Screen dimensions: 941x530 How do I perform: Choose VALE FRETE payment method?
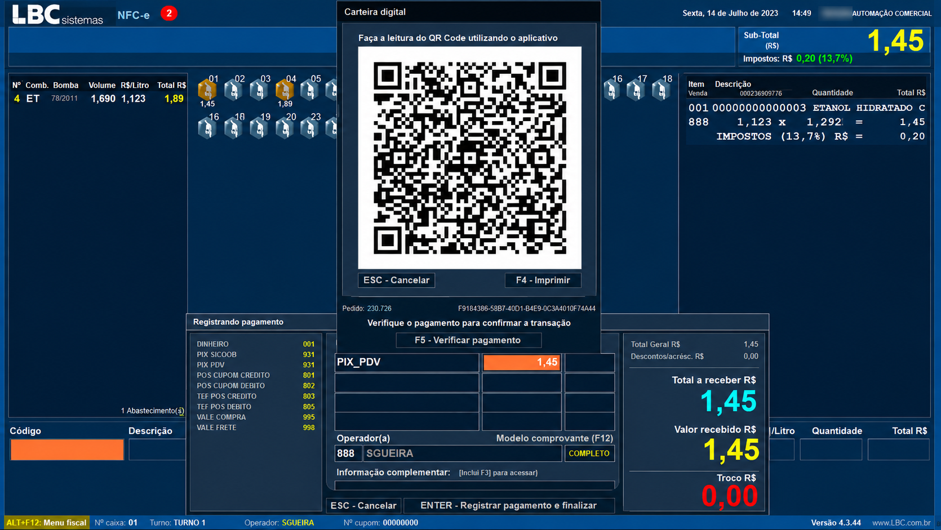255,427
